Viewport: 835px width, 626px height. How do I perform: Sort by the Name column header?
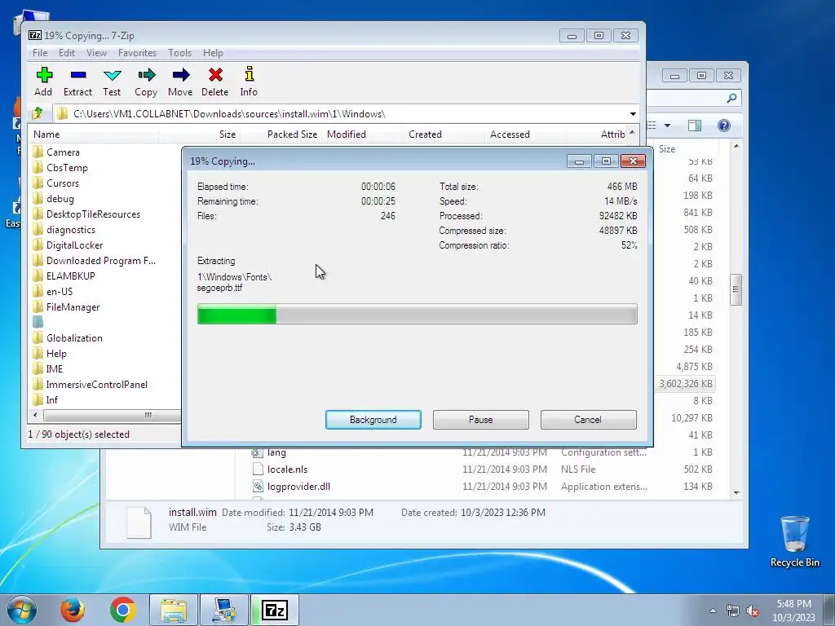94,134
